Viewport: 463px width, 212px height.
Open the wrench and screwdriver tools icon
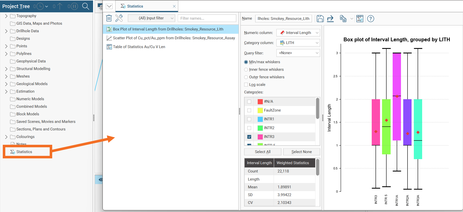click(119, 18)
